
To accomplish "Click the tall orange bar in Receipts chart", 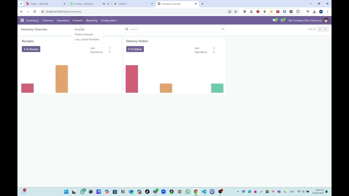I will click(x=62, y=79).
